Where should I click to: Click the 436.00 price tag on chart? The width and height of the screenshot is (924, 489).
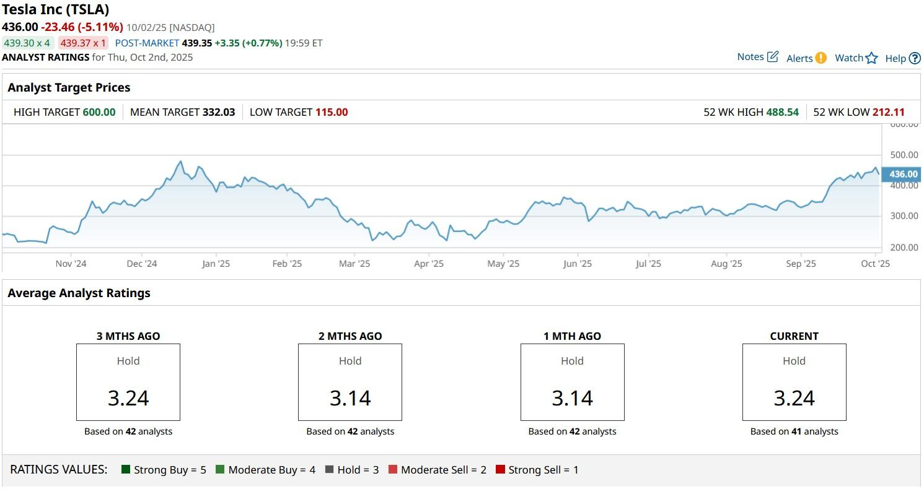tap(902, 175)
